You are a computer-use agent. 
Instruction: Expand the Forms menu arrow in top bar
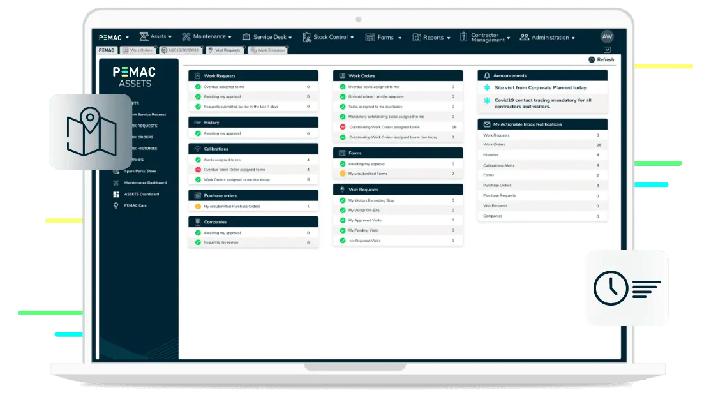[400, 38]
